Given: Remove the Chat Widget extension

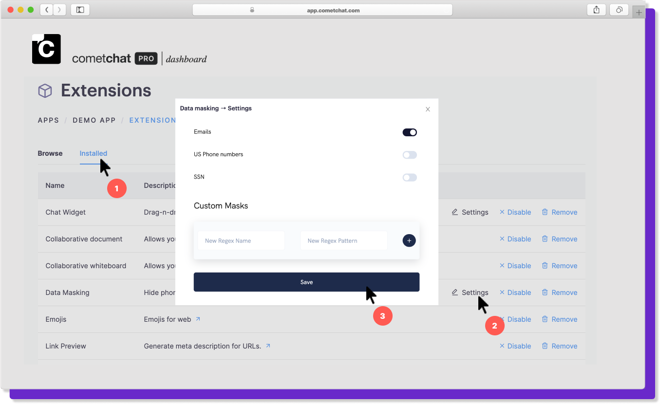Looking at the screenshot, I should pyautogui.click(x=560, y=212).
